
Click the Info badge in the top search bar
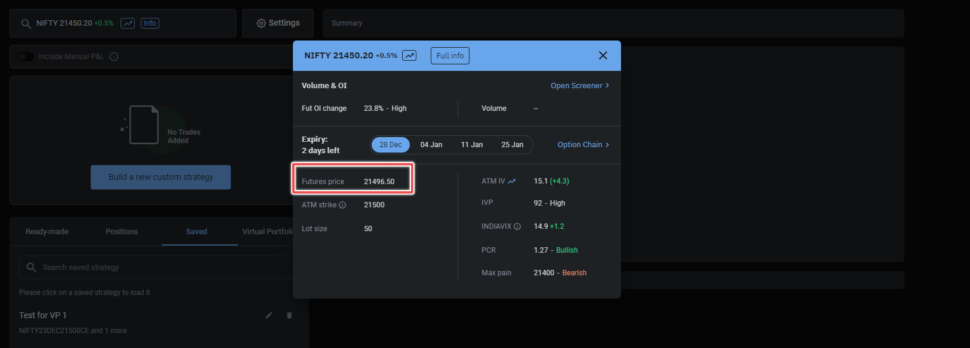pos(150,23)
